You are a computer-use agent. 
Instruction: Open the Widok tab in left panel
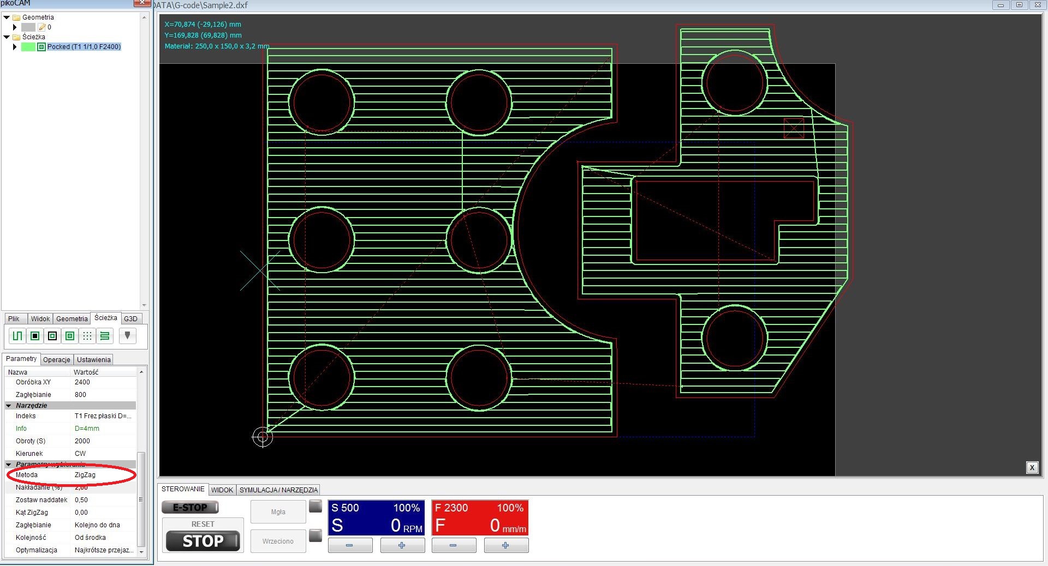40,319
